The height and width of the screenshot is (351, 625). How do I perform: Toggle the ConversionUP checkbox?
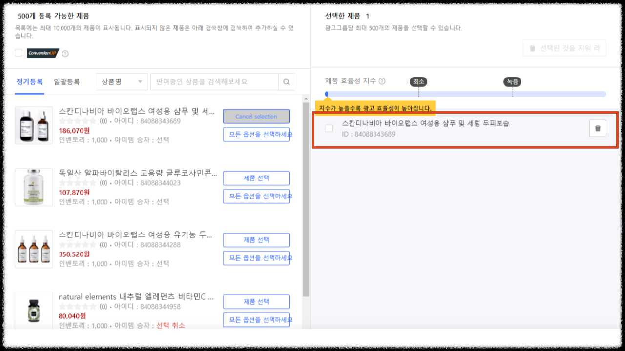click(19, 53)
